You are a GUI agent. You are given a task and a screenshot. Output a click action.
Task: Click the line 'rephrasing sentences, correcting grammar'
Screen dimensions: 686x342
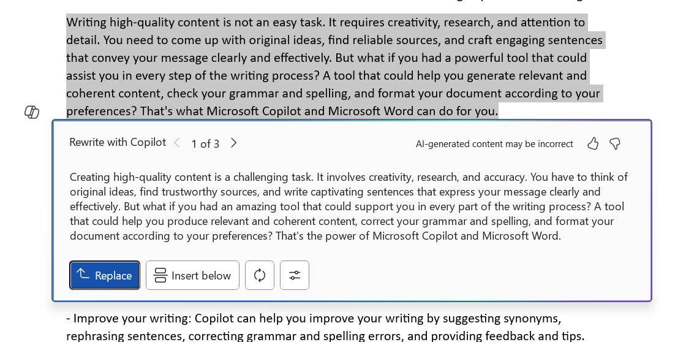(325, 336)
